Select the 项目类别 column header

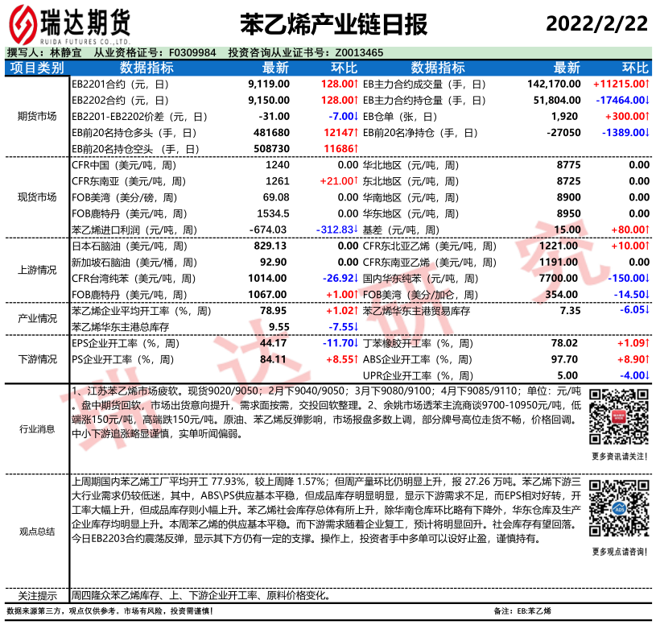(36, 68)
